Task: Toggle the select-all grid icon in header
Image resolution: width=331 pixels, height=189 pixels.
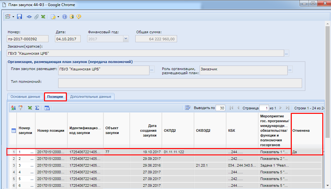Action: click(14, 130)
